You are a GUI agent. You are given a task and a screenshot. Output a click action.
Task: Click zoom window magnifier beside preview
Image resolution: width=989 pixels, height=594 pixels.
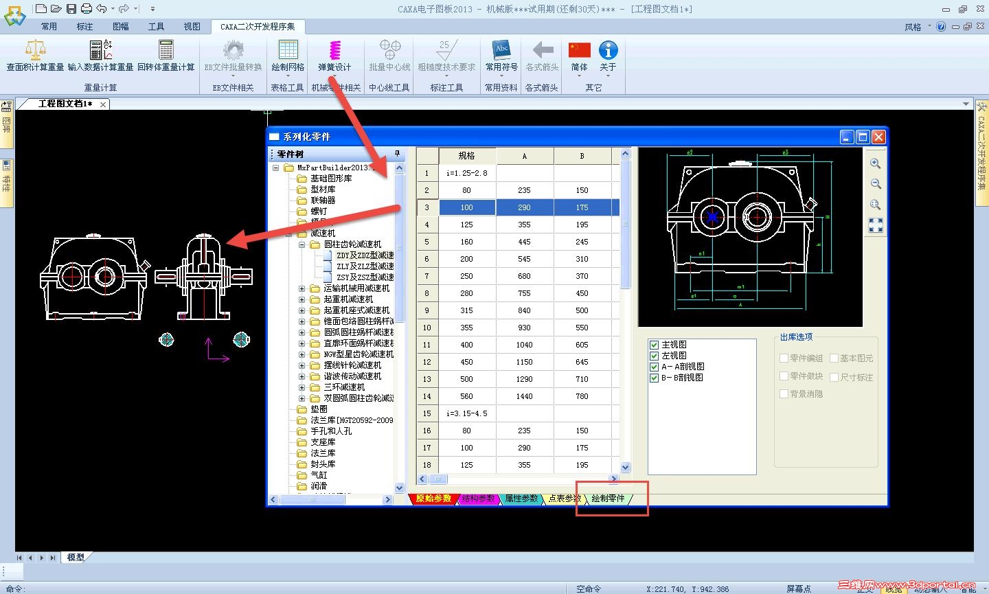(x=875, y=204)
